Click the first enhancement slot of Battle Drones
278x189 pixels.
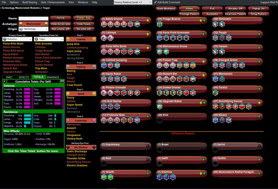(104, 24)
